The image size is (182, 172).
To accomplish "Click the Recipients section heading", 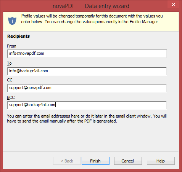I will tap(18, 36).
